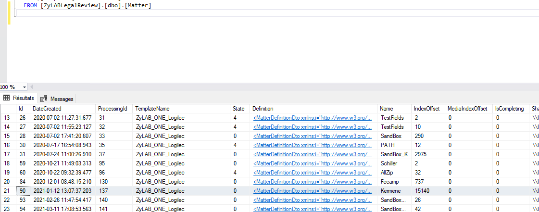
Task: Select Name cell AllZip
Action: click(395, 173)
